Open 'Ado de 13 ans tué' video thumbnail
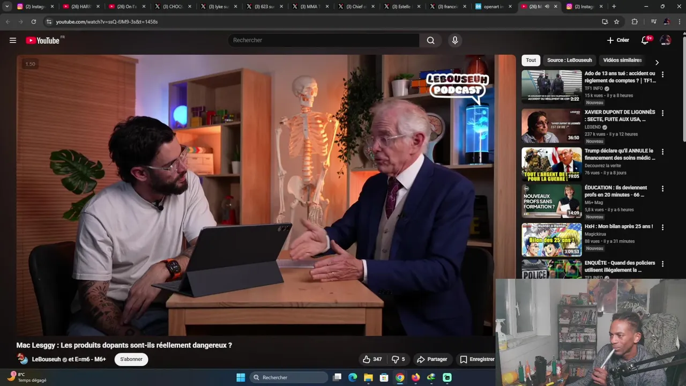Image resolution: width=686 pixels, height=386 pixels. (x=551, y=87)
